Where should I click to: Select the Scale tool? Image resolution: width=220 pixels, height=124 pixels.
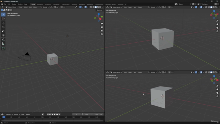coord(3,31)
